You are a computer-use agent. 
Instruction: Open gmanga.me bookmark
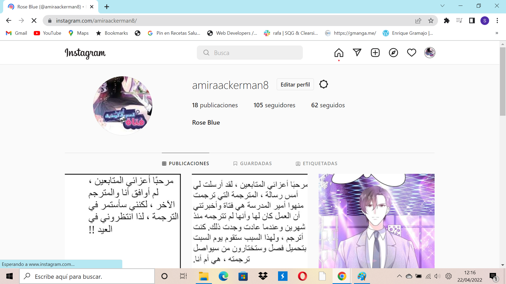coord(351,33)
